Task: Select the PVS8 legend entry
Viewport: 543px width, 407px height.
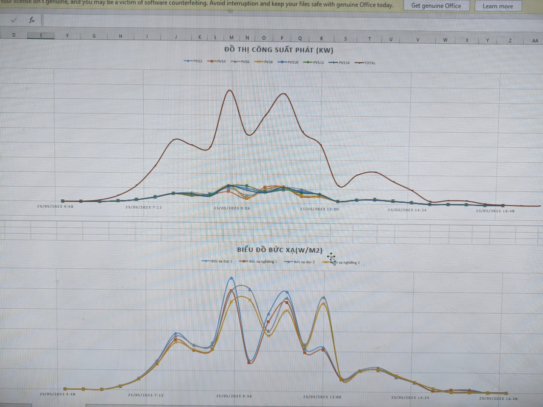Action: click(264, 62)
